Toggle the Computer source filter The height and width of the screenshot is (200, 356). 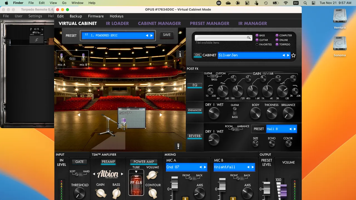[277, 36]
